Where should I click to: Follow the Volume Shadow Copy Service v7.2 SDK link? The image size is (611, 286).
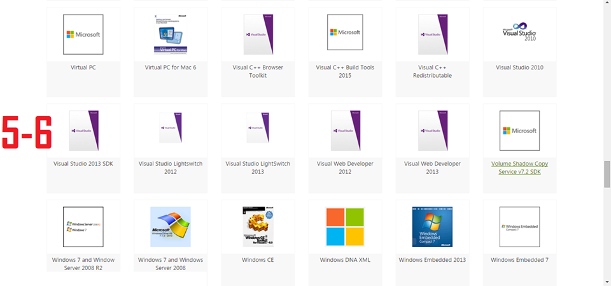coord(520,168)
